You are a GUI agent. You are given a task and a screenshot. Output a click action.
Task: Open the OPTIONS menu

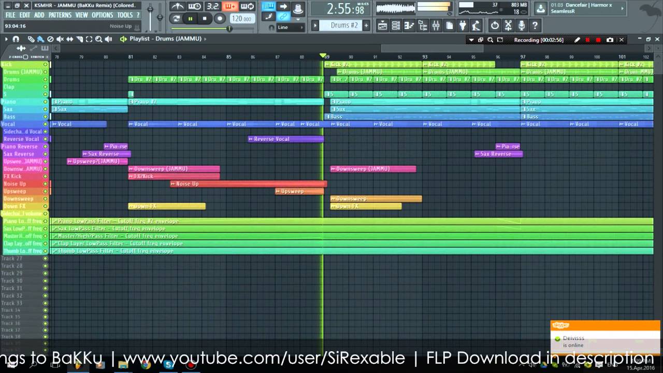(103, 15)
